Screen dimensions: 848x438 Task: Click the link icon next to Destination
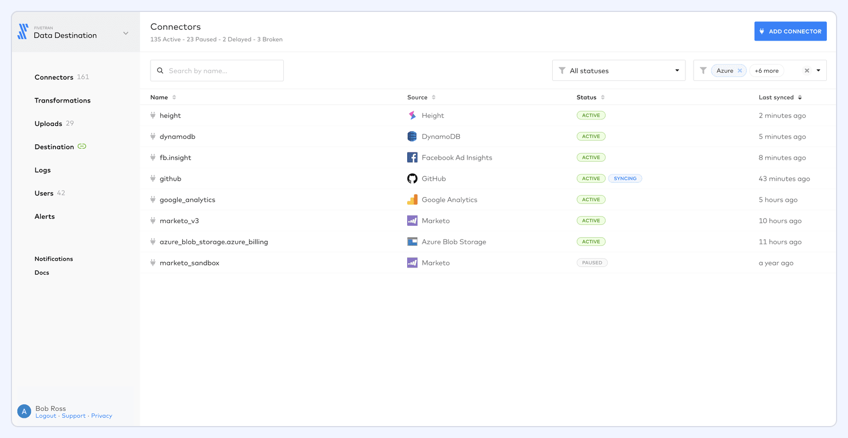tap(82, 146)
